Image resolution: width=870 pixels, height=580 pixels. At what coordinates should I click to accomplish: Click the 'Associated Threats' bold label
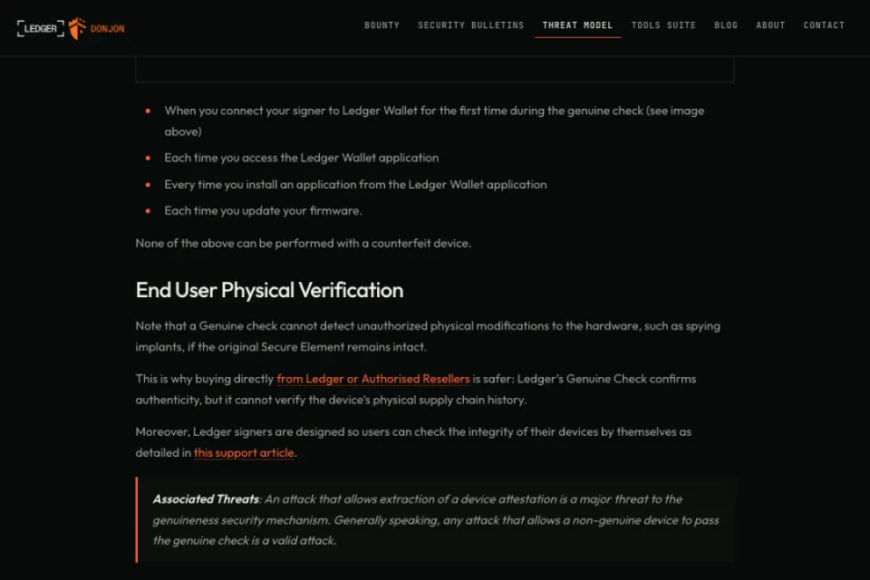click(x=206, y=499)
